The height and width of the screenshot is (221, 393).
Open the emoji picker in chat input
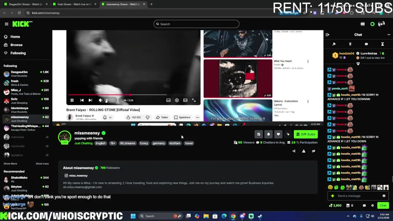384,196
